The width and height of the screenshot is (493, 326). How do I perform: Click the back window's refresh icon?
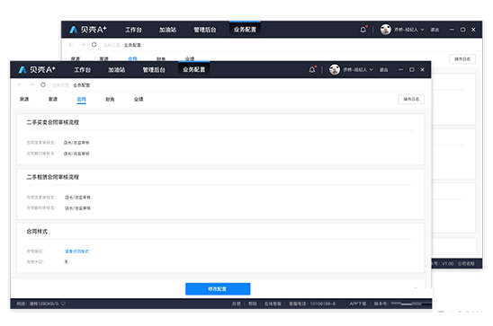(94, 45)
